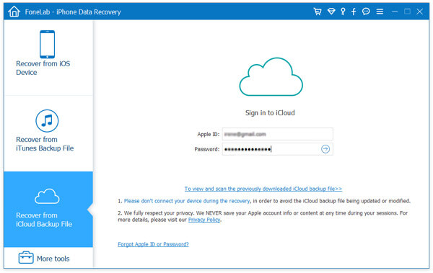Screen dimensions: 433x273
Task: Open the Facebook icon in title bar
Action: [x=354, y=12]
